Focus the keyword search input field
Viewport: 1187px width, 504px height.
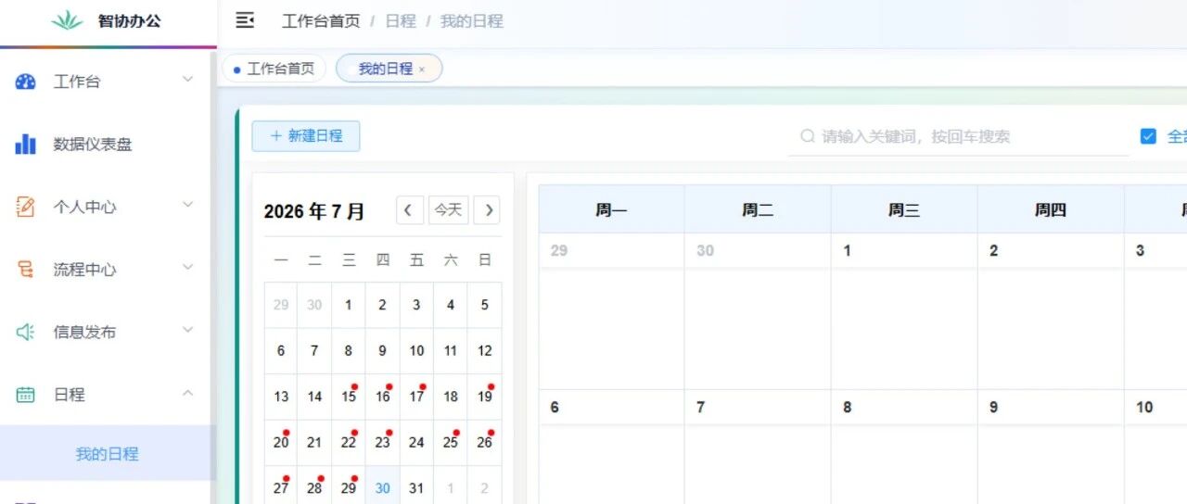click(x=959, y=136)
